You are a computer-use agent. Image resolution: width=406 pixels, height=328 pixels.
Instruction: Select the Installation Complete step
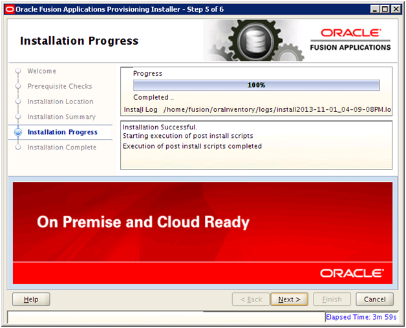click(62, 147)
